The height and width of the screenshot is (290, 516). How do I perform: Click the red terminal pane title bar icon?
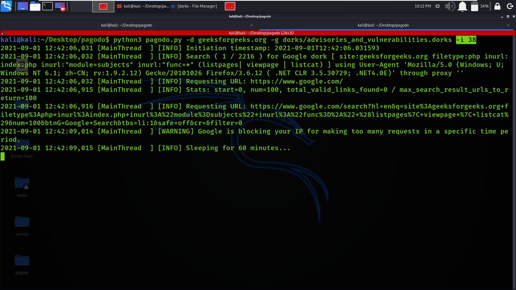coord(3,33)
